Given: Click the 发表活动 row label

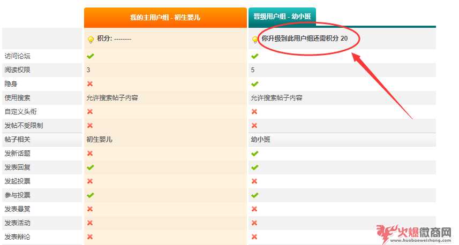Looking at the screenshot, I should [17, 223].
